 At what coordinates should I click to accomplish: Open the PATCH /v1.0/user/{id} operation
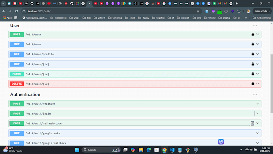pos(135,74)
